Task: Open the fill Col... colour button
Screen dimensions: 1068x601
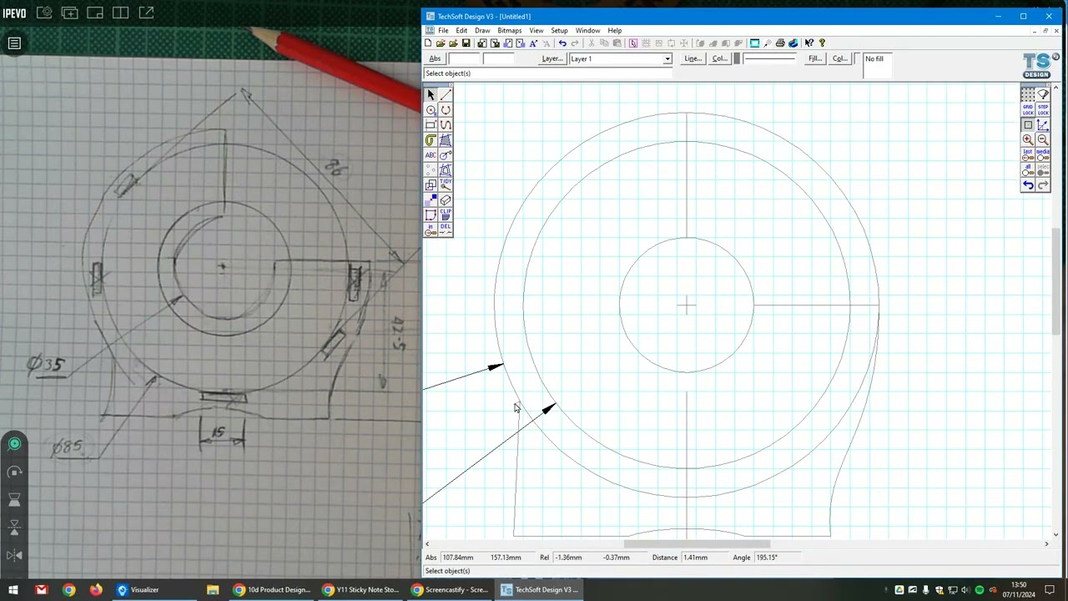Action: coord(839,59)
